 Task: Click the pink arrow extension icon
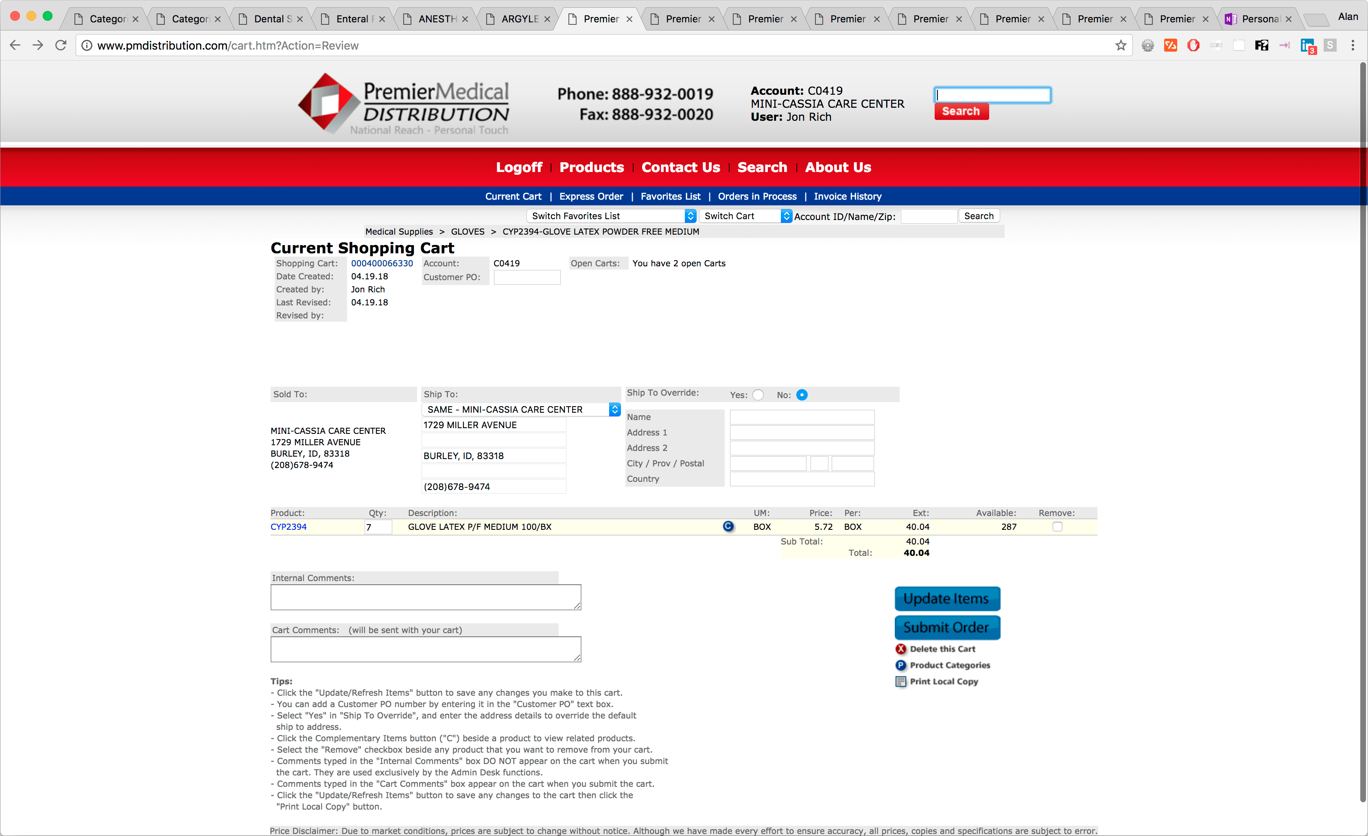pos(1285,46)
